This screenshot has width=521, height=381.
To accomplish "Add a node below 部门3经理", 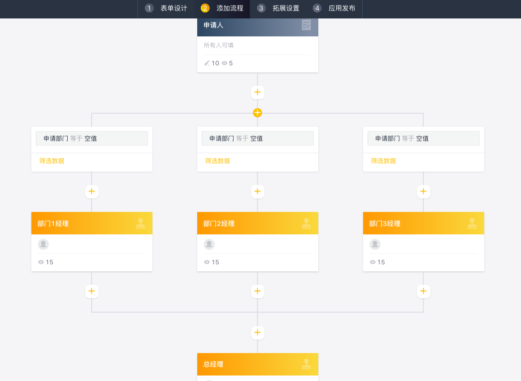I will point(423,291).
